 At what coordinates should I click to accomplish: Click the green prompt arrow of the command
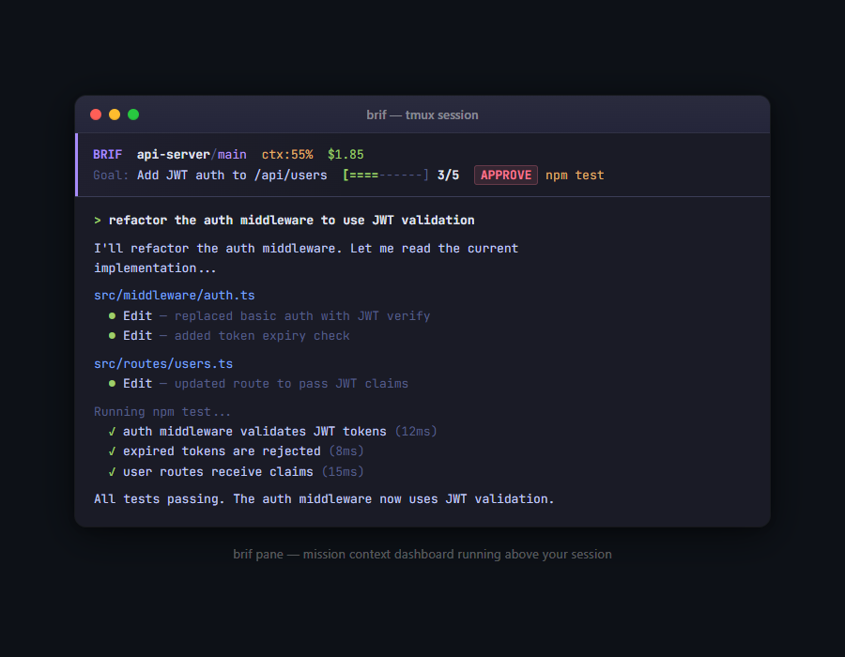pyautogui.click(x=98, y=221)
